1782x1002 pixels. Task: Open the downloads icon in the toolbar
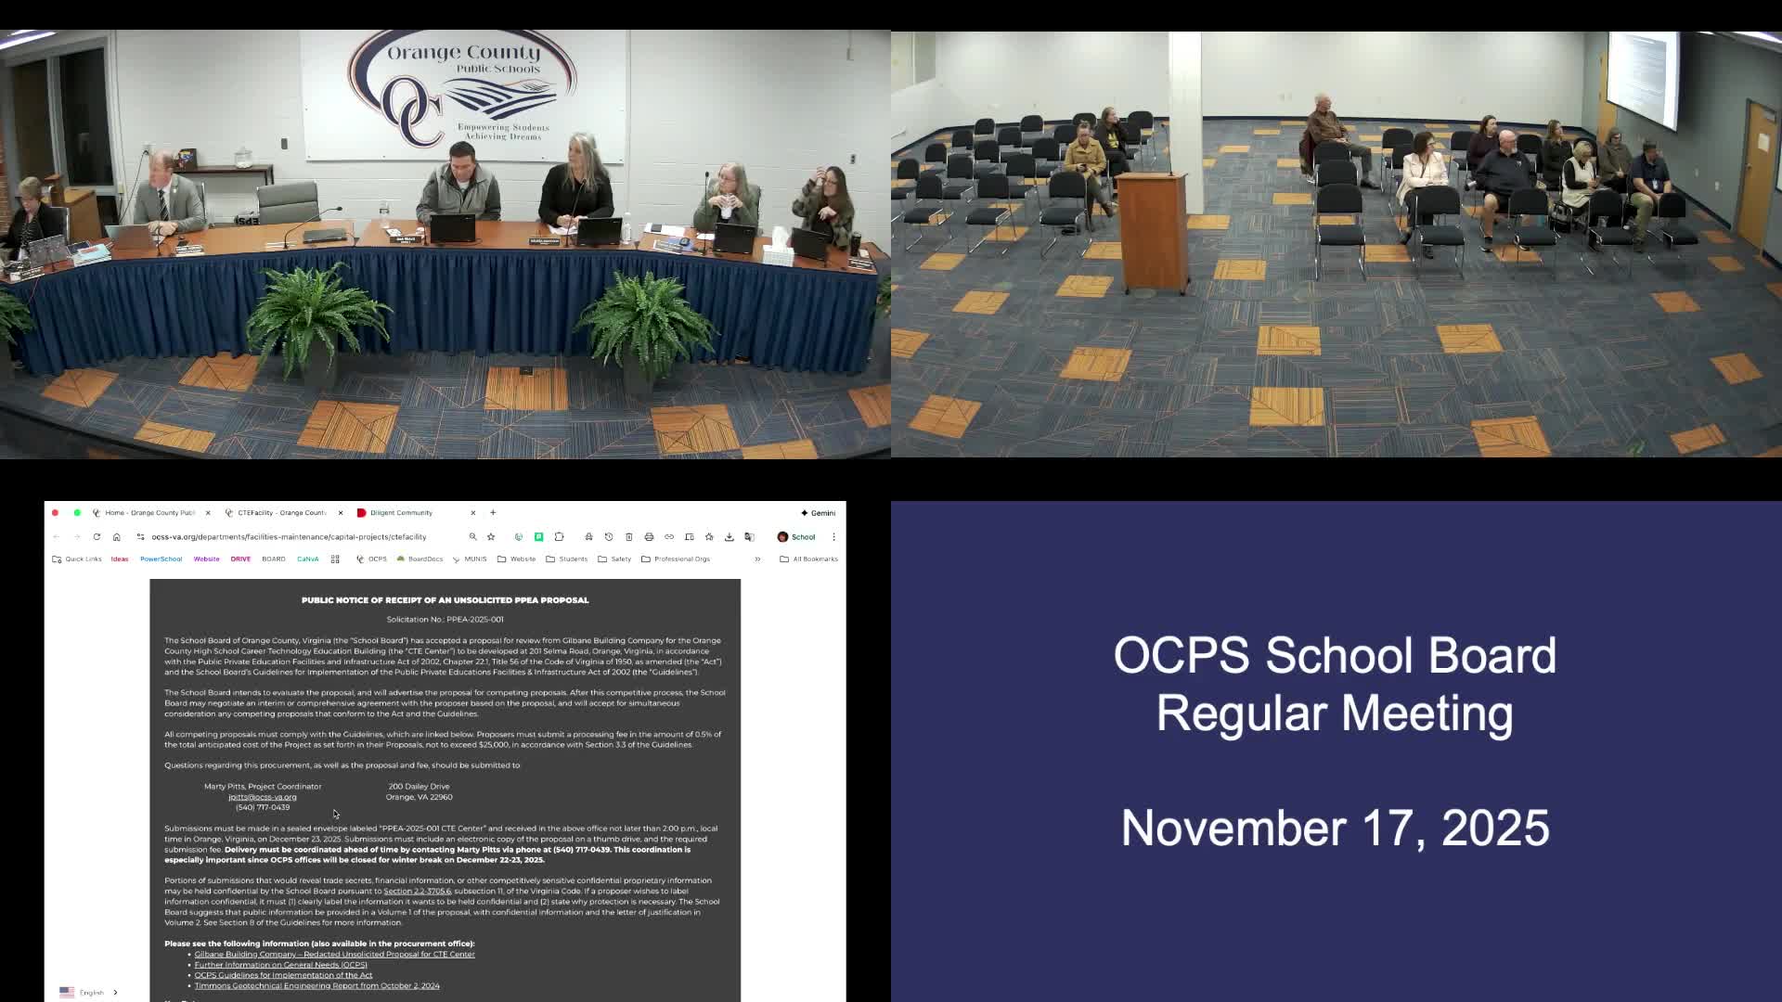point(730,537)
